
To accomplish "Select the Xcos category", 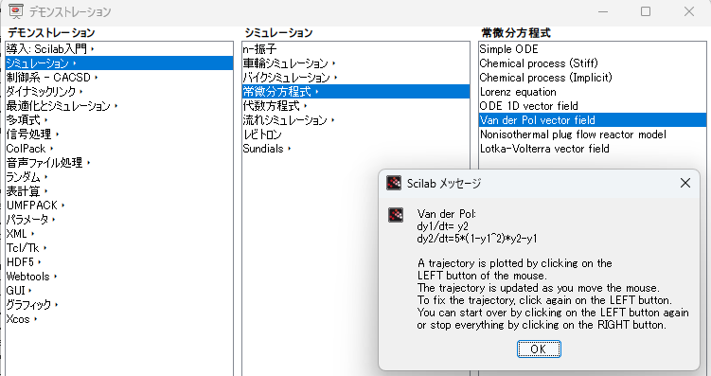I will point(119,319).
